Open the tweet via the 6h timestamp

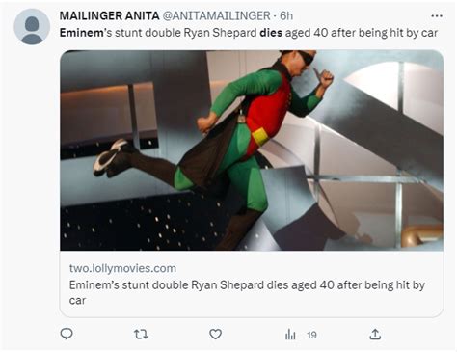[x=286, y=15]
